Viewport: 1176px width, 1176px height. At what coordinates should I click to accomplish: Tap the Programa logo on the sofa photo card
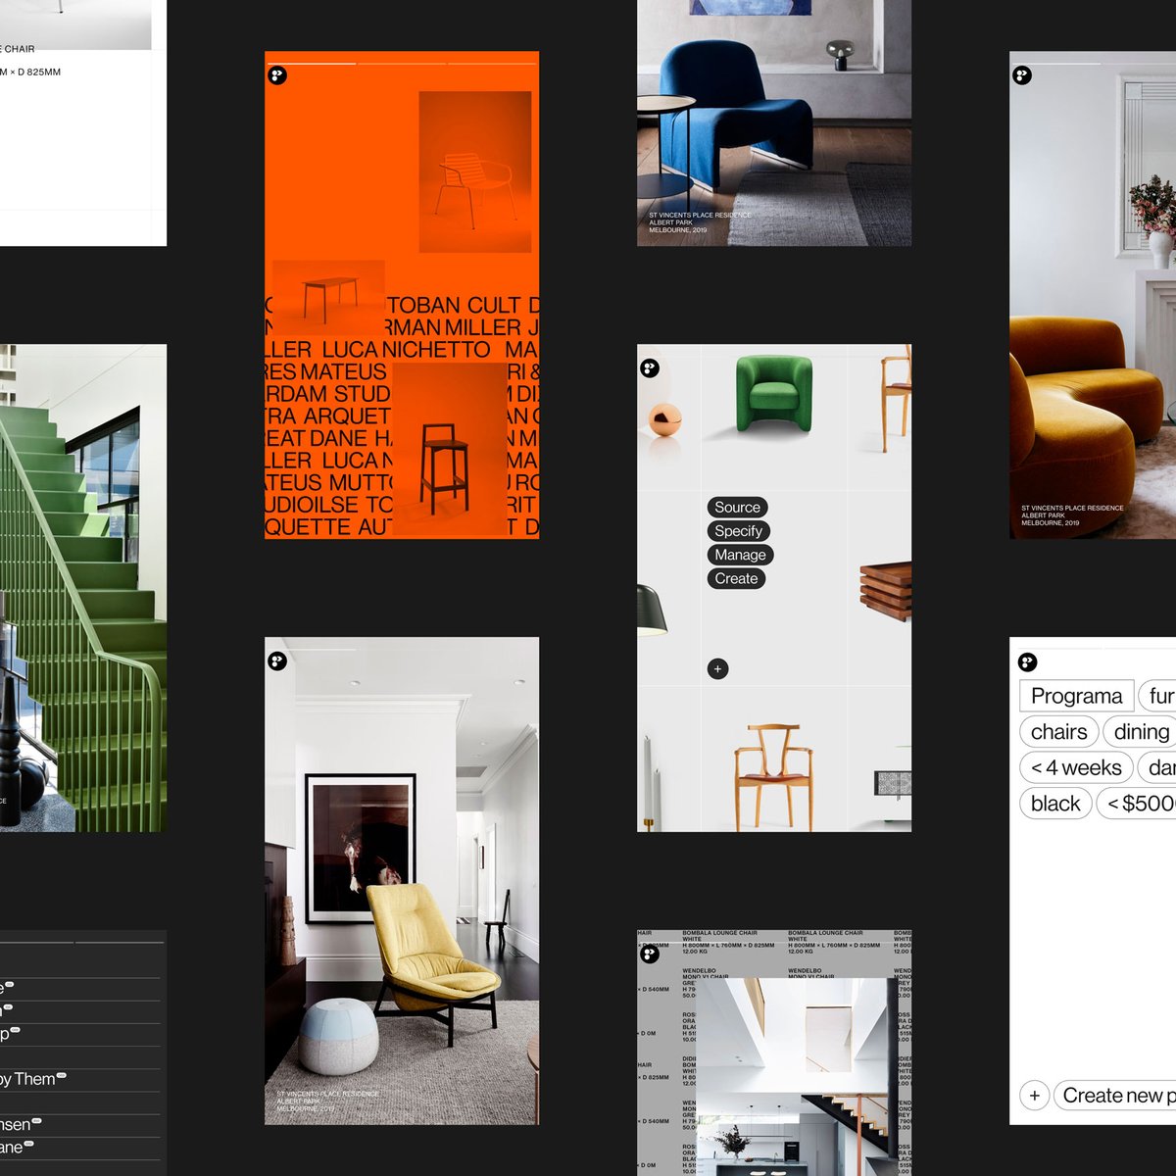(x=1022, y=75)
